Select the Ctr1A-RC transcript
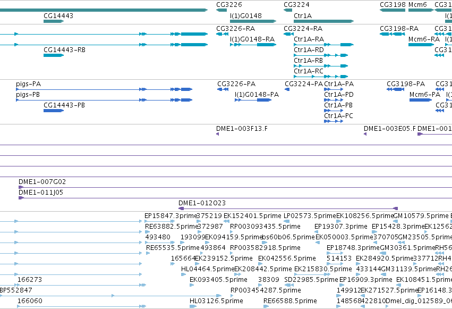 pos(309,71)
